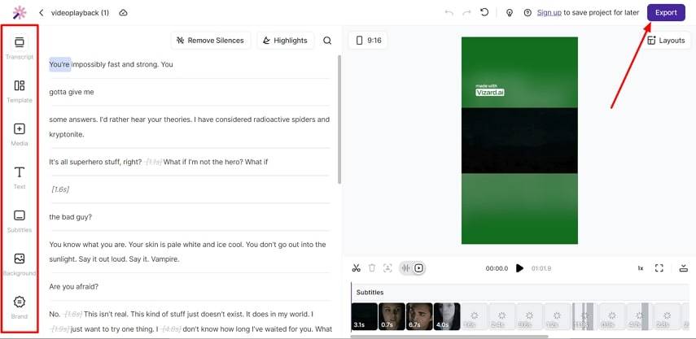
Task: Search the transcript with the magnifier icon
Action: [x=327, y=41]
